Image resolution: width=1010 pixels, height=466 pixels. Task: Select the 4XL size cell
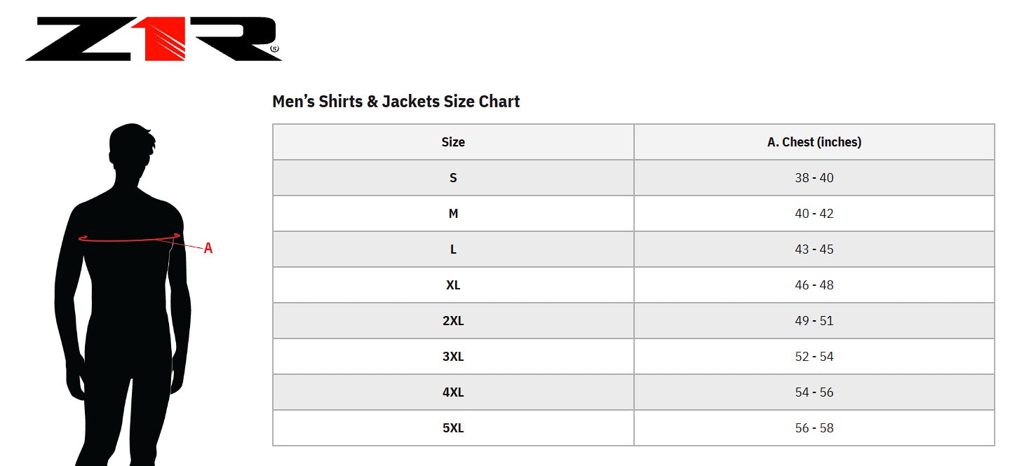coord(453,392)
